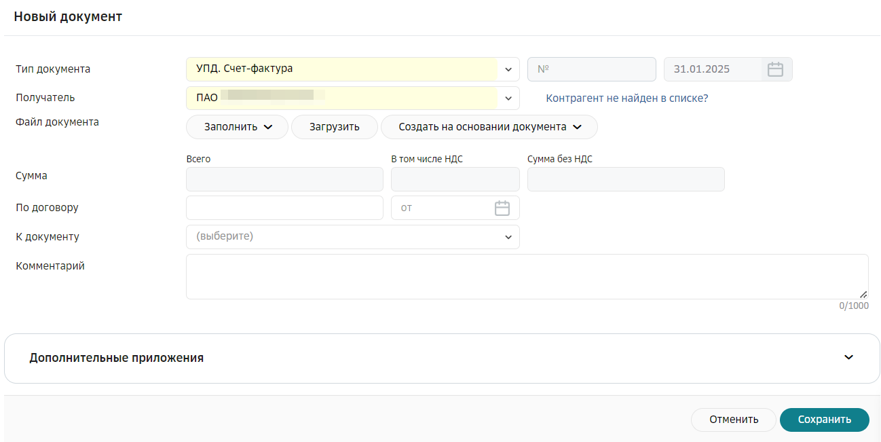
Task: Click the 'Сумма без НДС' field
Action: (x=626, y=179)
